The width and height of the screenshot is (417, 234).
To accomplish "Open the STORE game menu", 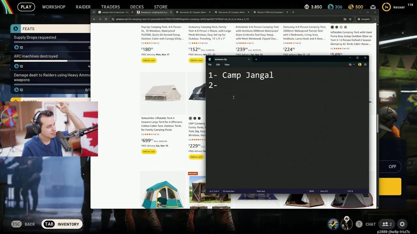I will [x=161, y=7].
